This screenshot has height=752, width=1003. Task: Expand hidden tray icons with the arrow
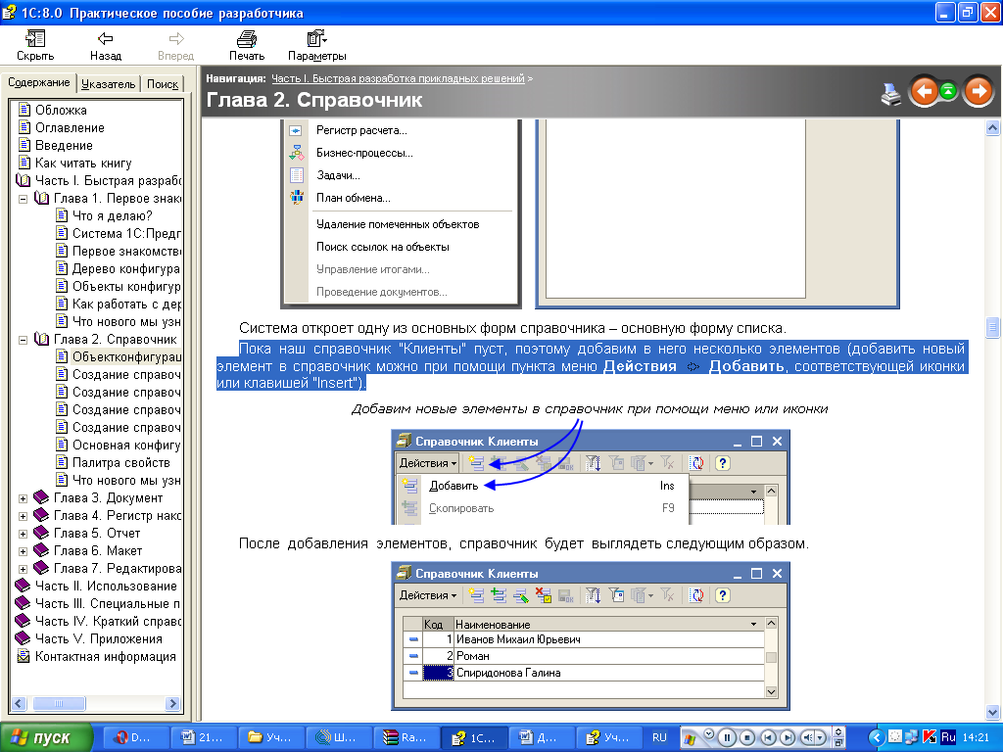point(877,738)
